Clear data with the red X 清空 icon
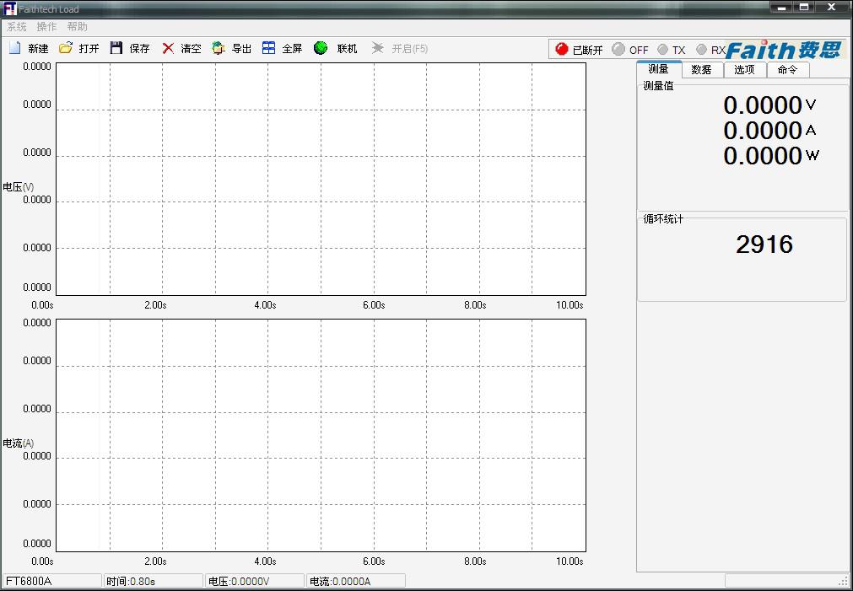 [168, 48]
